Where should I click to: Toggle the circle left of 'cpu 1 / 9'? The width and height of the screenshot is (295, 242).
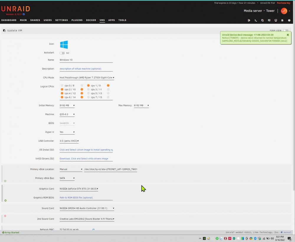88,85
